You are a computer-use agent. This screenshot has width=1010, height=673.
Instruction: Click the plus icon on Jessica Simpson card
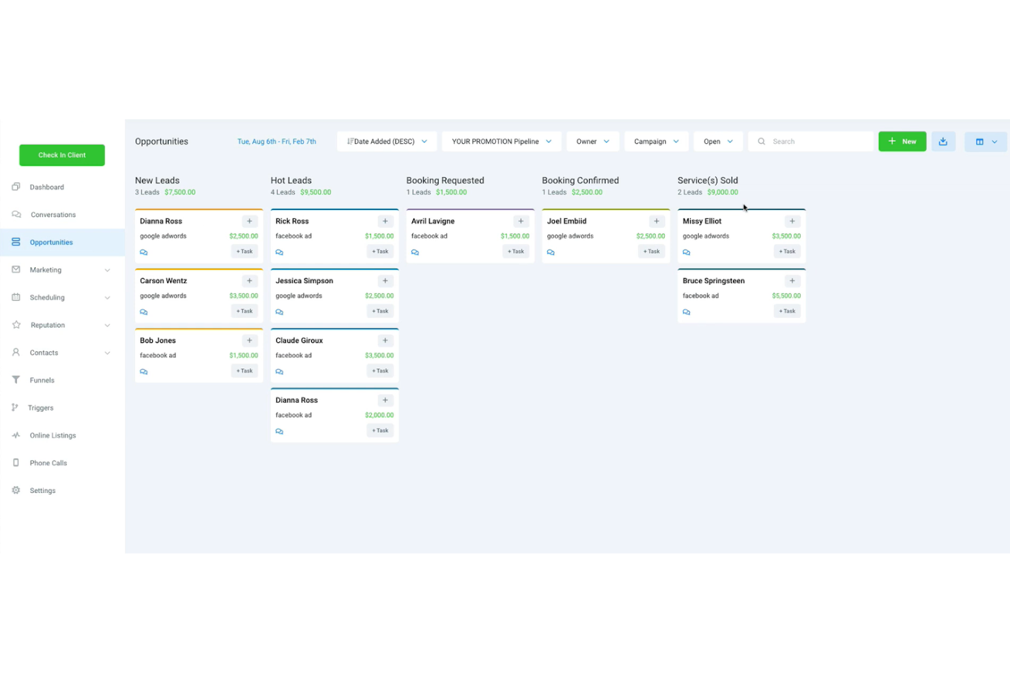386,280
